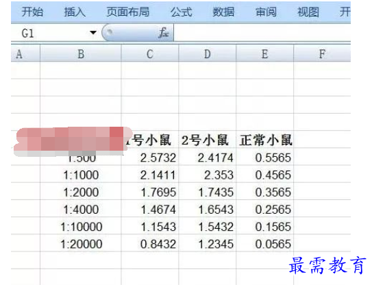
Task: Select cell with value 1.1543
Action: (150, 226)
